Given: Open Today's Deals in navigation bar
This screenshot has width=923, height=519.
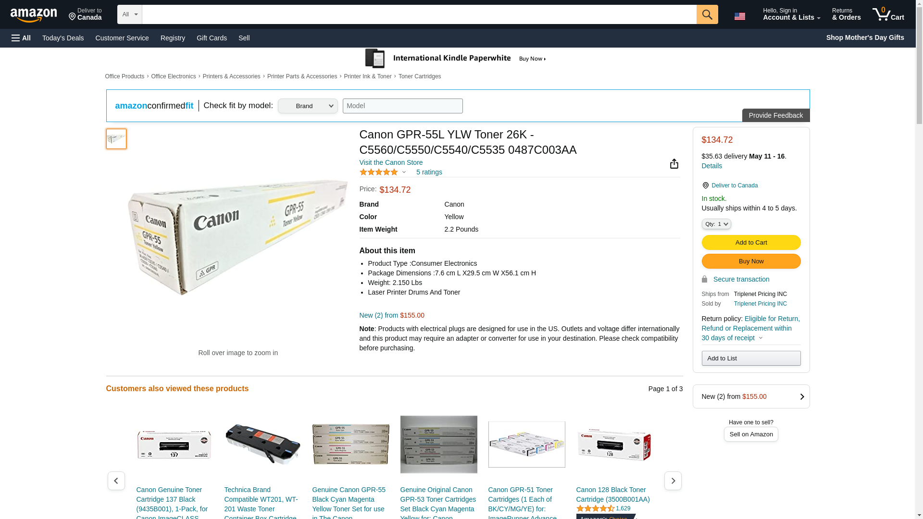Looking at the screenshot, I should coord(63,38).
